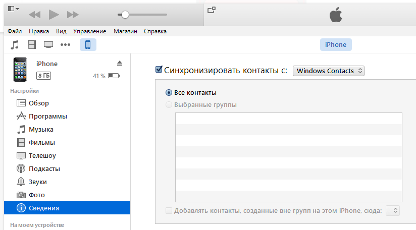416x230 pixels.
Task: Eject the iPhone device
Action: [120, 63]
